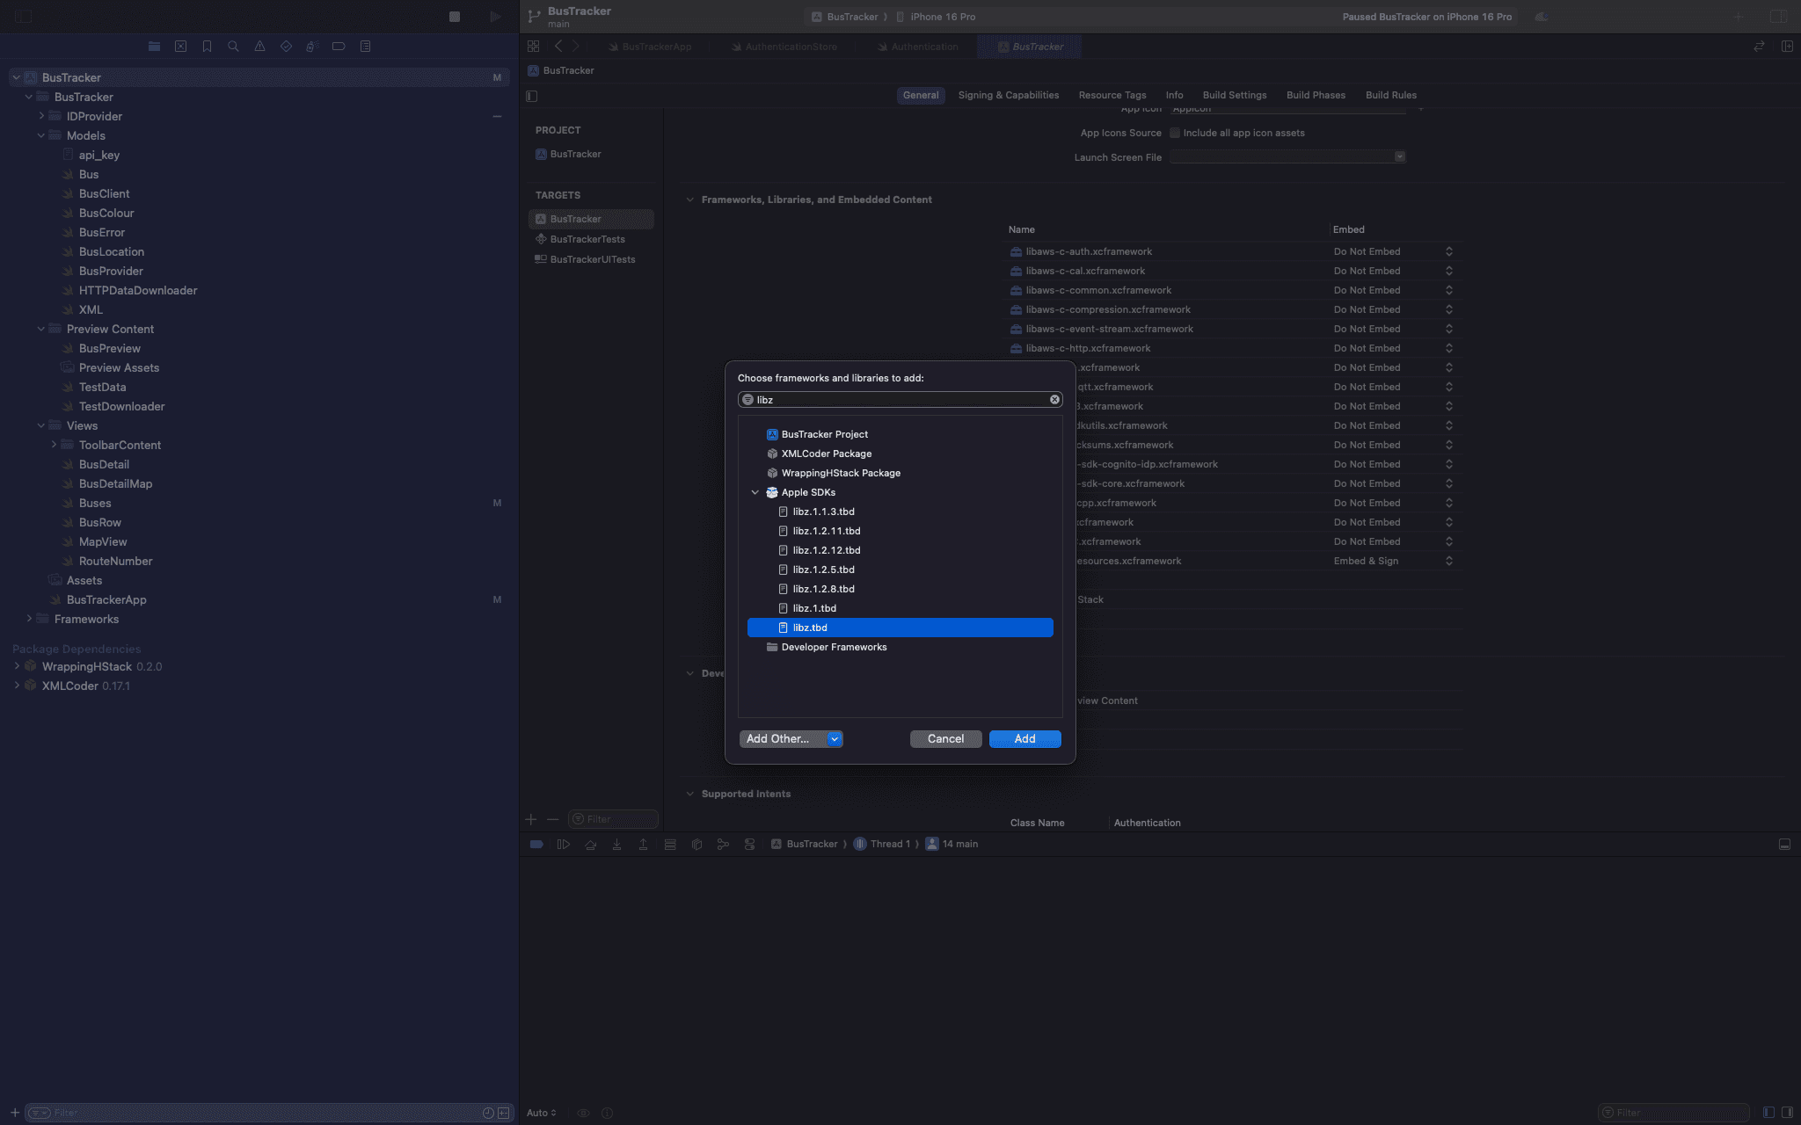Select Developer Frameworks folder in dialog
The width and height of the screenshot is (1801, 1125).
click(x=900, y=647)
